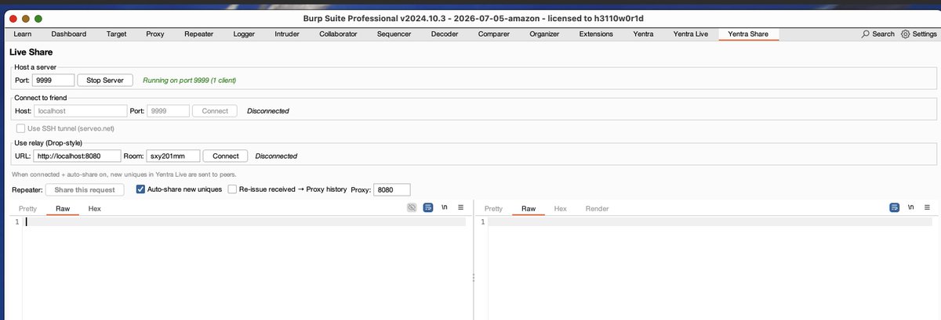
Task: Open Settings gear icon
Action: pyautogui.click(x=905, y=34)
